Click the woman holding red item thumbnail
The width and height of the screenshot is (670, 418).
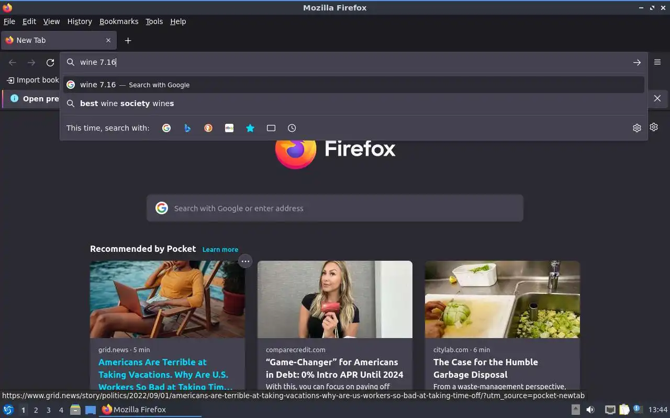[335, 299]
